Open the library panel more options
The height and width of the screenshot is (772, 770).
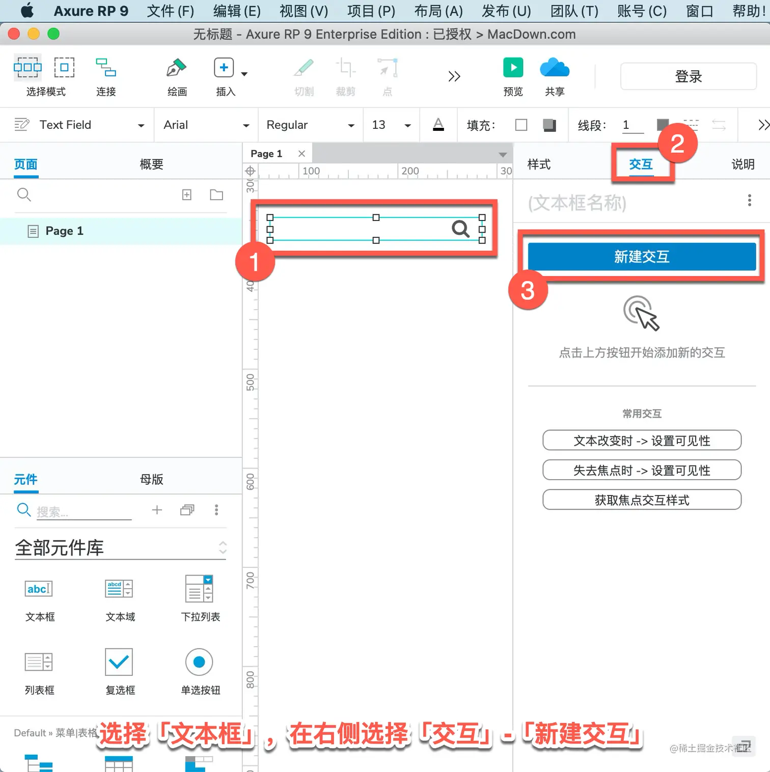tap(216, 510)
